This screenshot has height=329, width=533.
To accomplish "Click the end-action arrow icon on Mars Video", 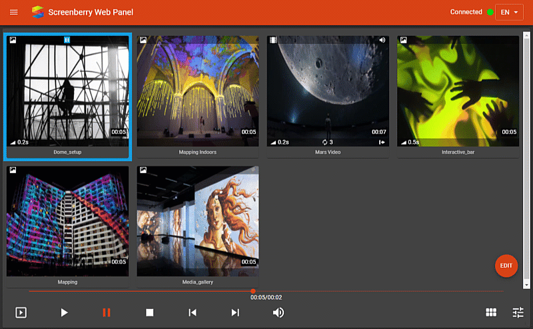I will pos(382,142).
